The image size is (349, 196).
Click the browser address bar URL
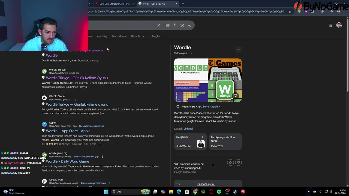coord(187,11)
